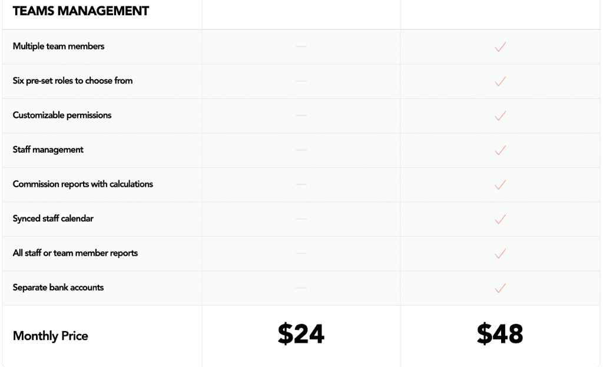Screen dimensions: 603x367
Task: Click the Staff management feature label
Action: click(48, 150)
